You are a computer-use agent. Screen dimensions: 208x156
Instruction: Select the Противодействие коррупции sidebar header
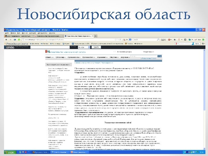58,65
